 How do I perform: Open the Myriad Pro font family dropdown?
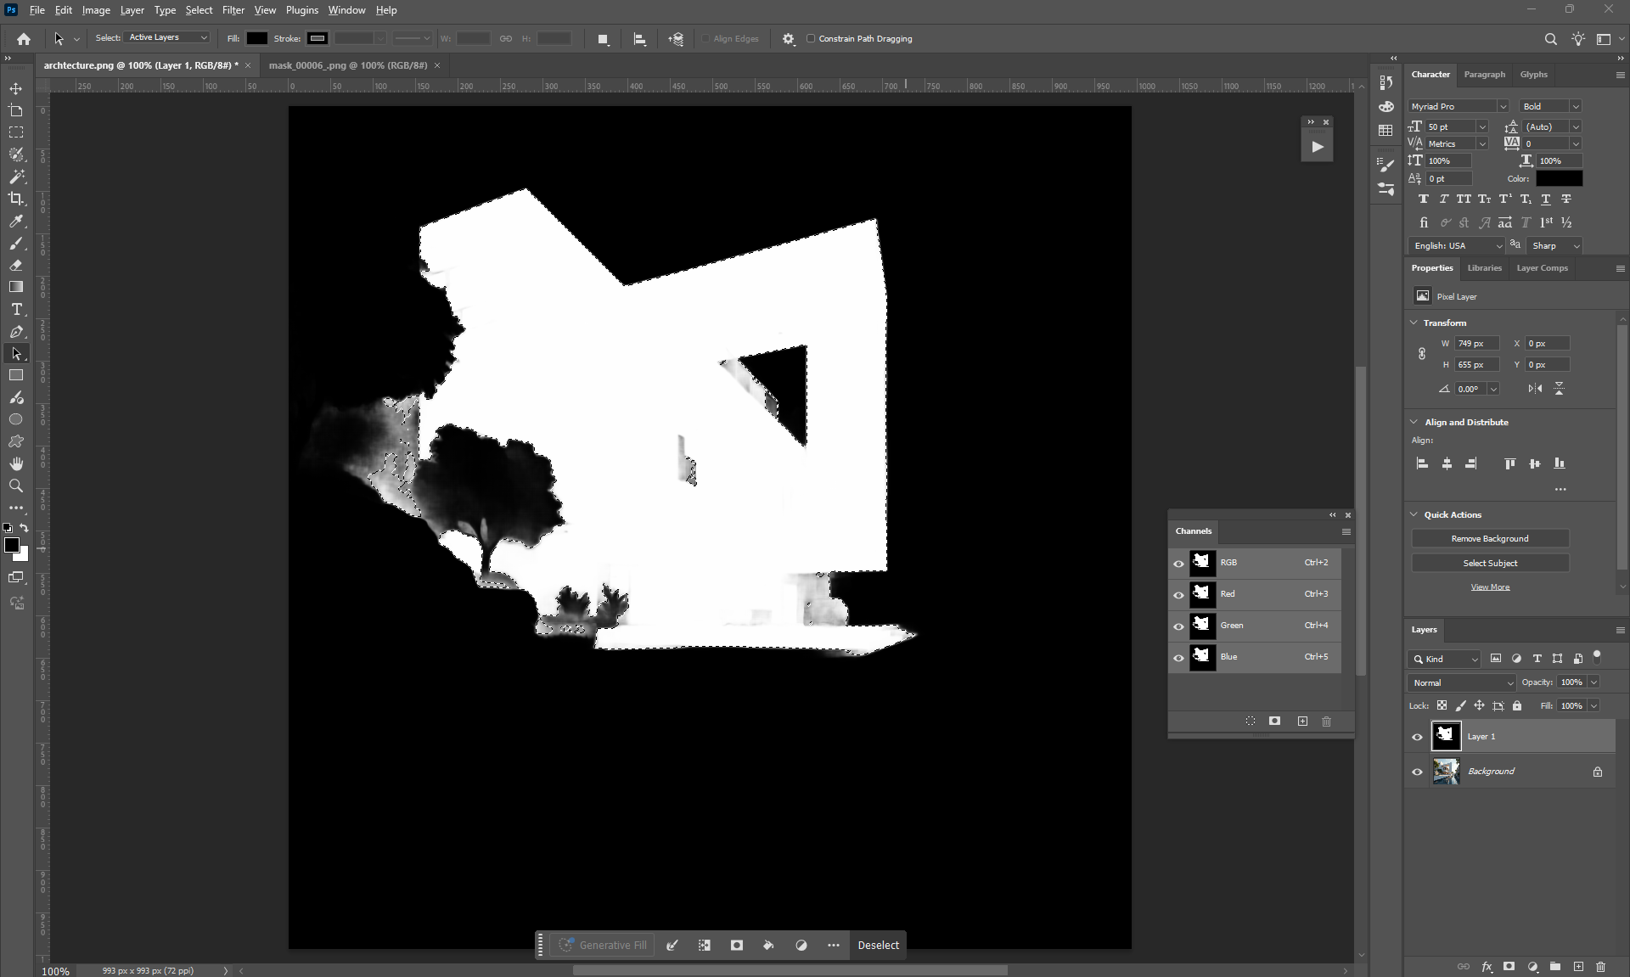pyautogui.click(x=1458, y=106)
